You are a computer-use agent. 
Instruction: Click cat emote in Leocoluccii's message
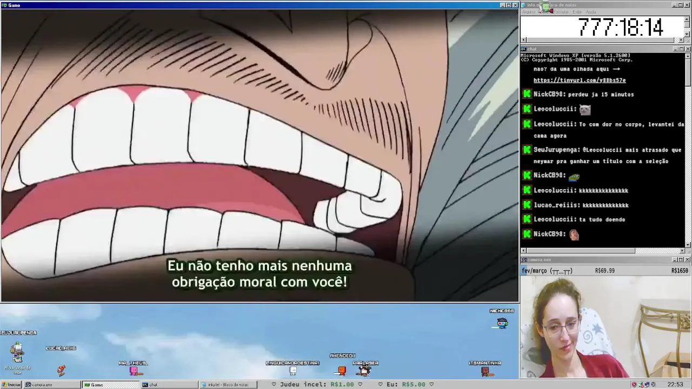[585, 110]
